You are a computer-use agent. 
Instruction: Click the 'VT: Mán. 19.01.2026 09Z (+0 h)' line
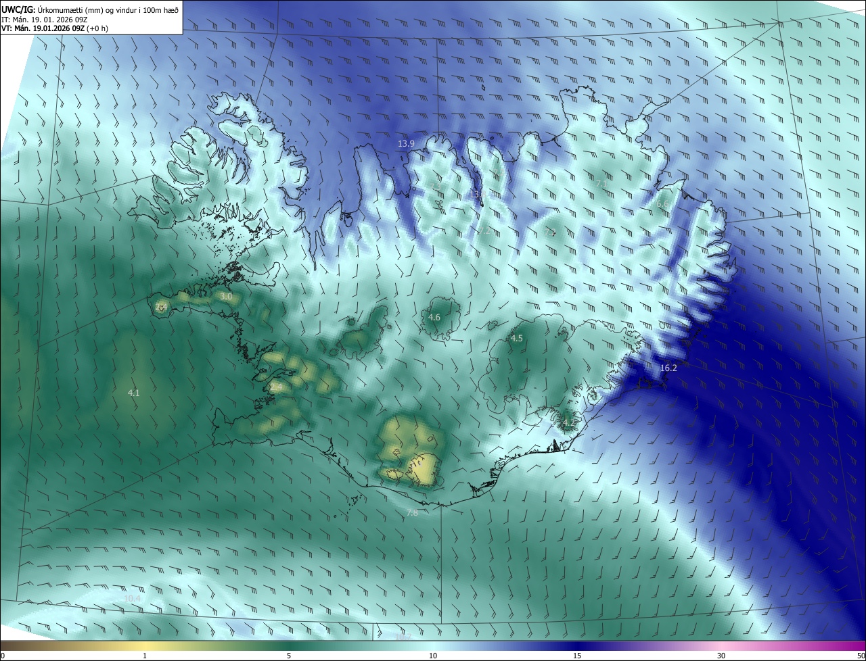pos(55,28)
